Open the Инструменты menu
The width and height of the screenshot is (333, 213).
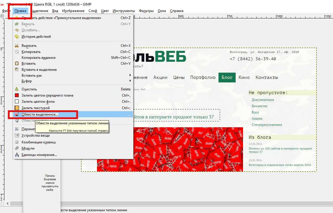[x=124, y=11]
